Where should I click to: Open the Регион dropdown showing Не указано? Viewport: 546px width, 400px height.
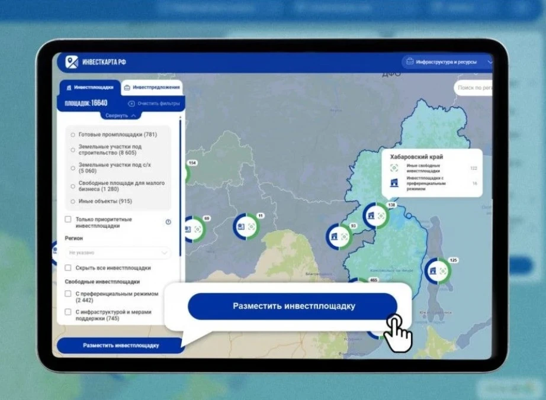coord(117,253)
